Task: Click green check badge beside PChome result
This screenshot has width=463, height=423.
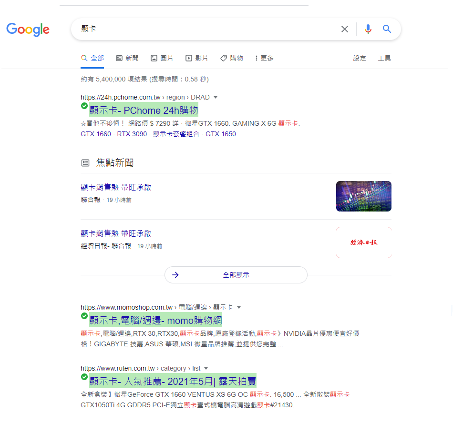Action: click(84, 106)
